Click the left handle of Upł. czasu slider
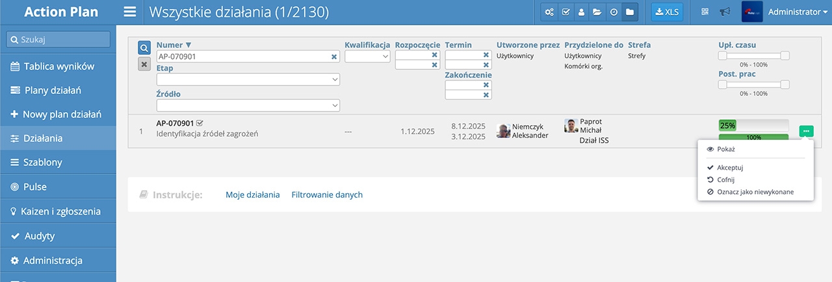 click(722, 56)
